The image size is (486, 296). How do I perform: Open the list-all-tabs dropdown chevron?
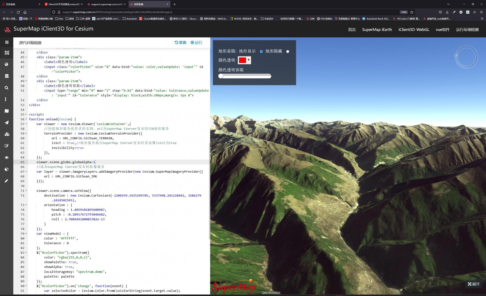tap(448, 4)
